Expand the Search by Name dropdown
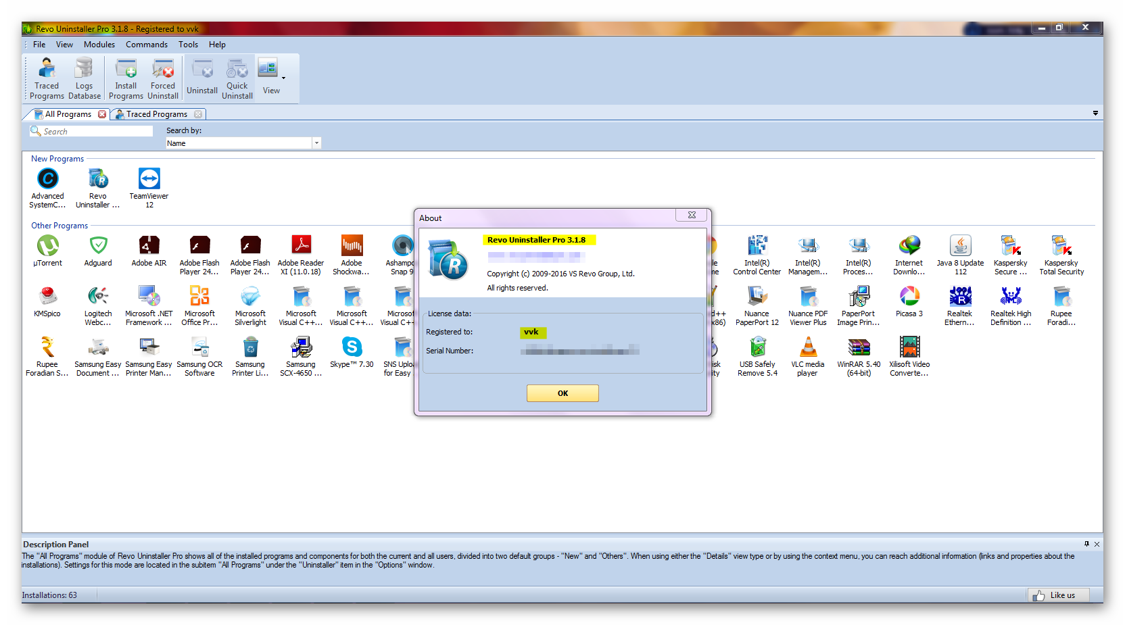 pos(316,143)
